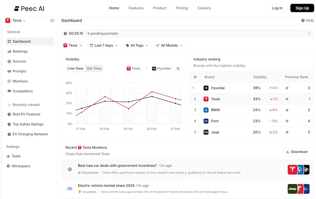This screenshot has width=316, height=199.
Task: Click the Team people icon in sidebar
Action: pos(8,156)
